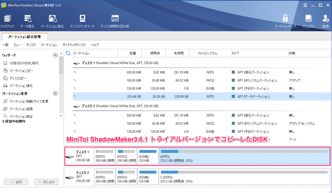Choose パーティション移動/サイズ変更 operation
This screenshot has width=332, height=193.
26,101
